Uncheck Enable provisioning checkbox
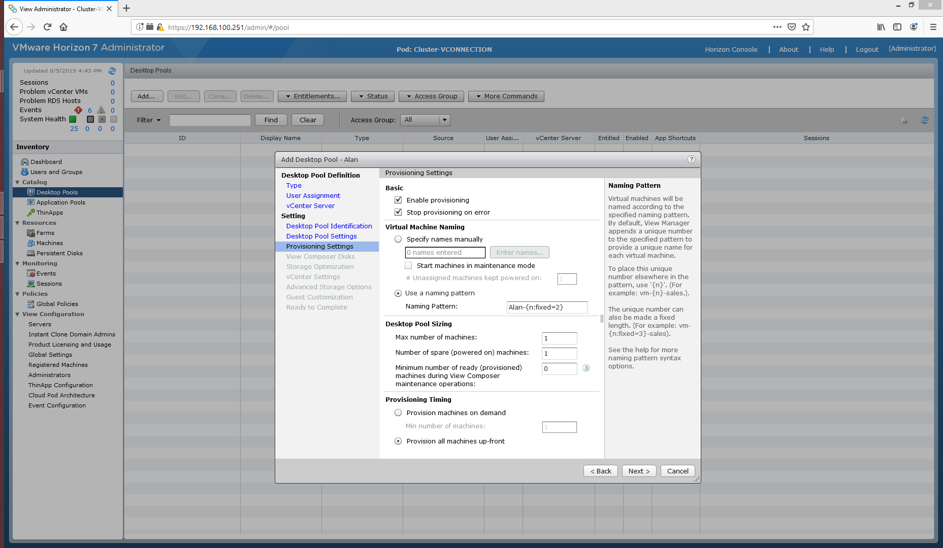Viewport: 943px width, 548px height. (x=398, y=200)
